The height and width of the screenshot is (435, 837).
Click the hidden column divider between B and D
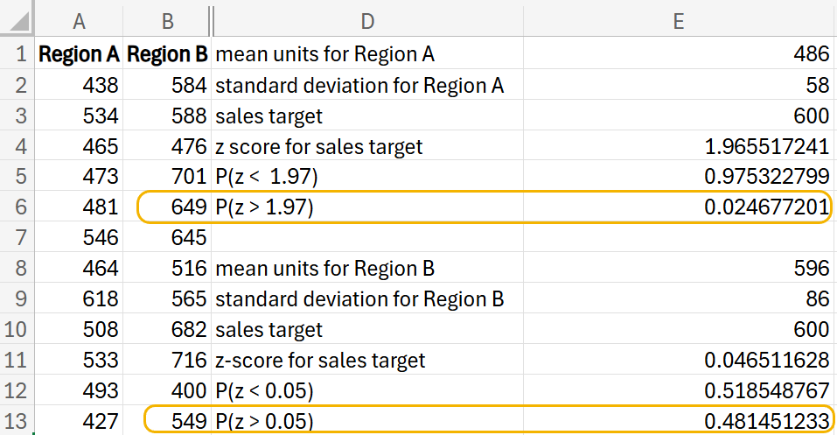point(211,19)
